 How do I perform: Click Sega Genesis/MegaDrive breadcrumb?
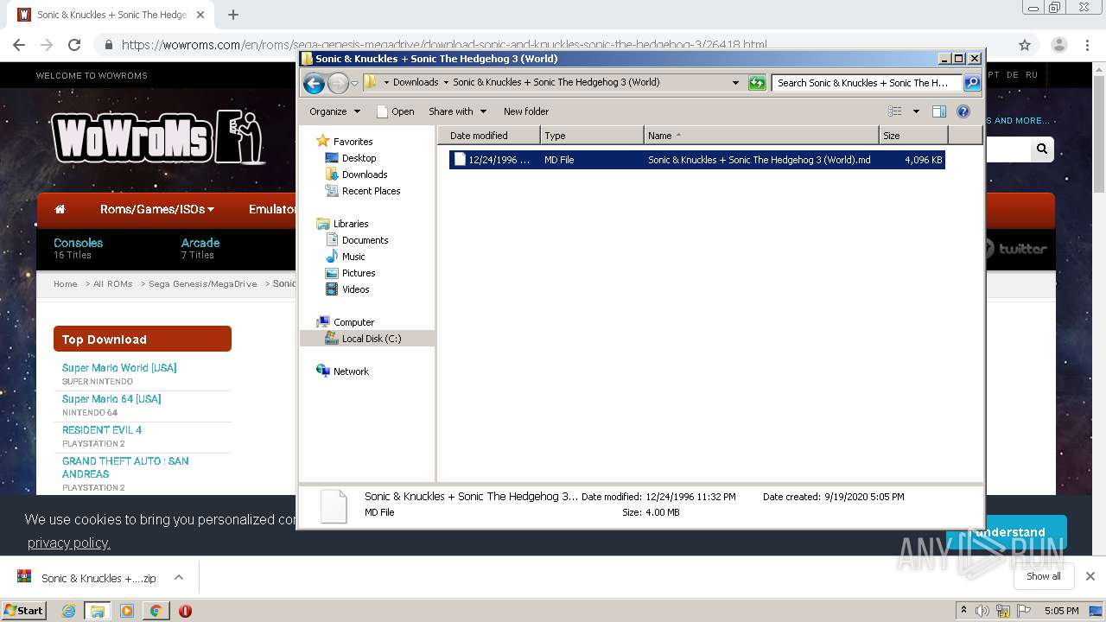pos(203,283)
